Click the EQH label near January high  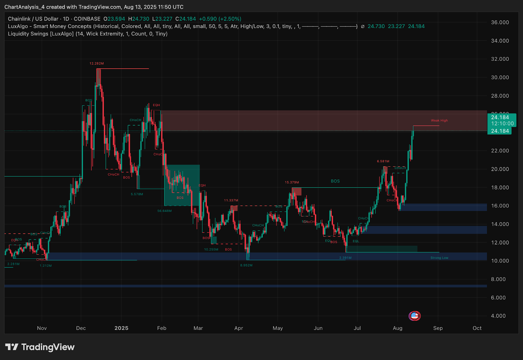[156, 105]
